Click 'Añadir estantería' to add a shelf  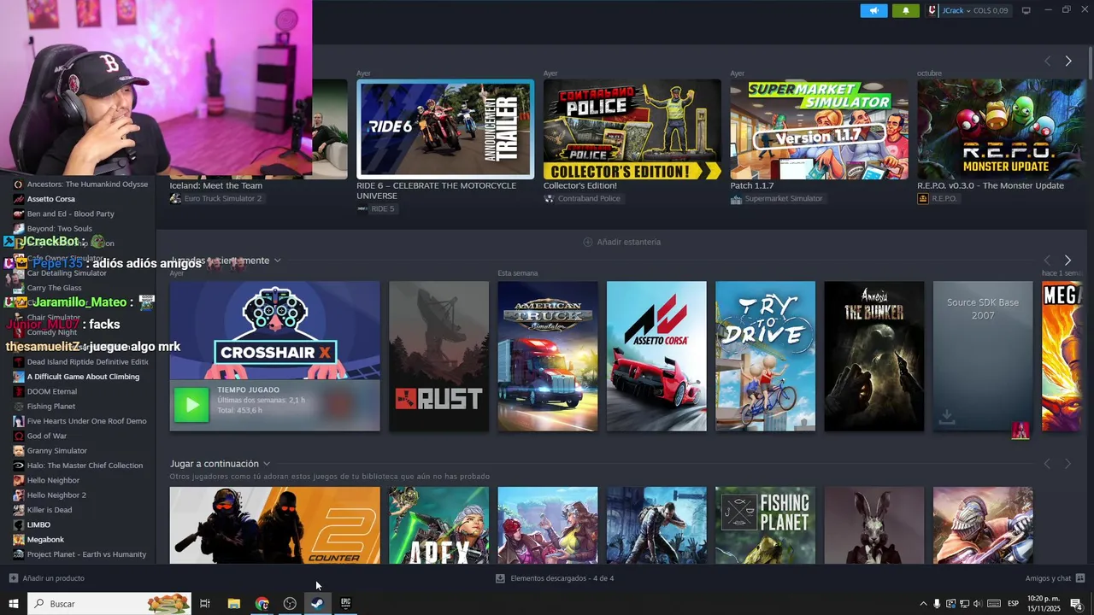(x=621, y=242)
